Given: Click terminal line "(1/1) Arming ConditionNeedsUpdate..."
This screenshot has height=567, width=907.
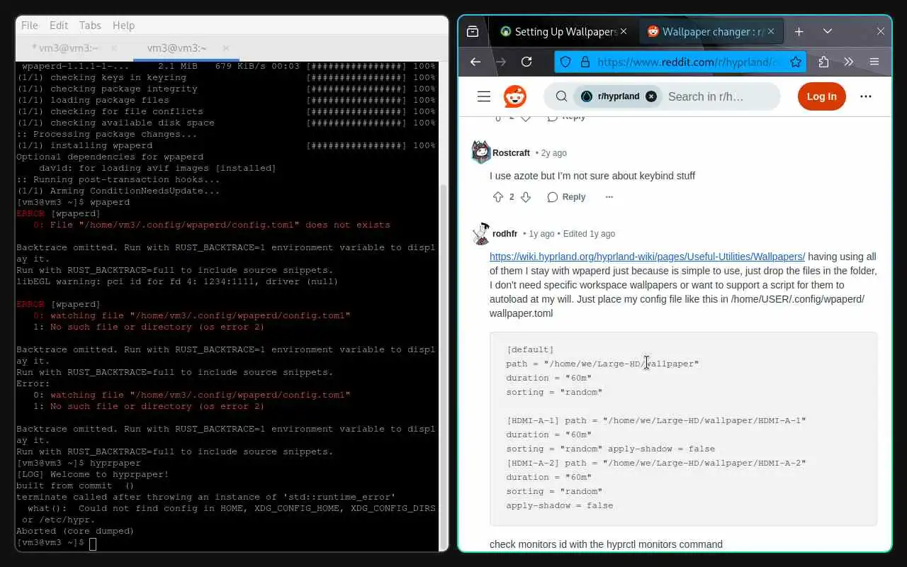Looking at the screenshot, I should tap(118, 191).
